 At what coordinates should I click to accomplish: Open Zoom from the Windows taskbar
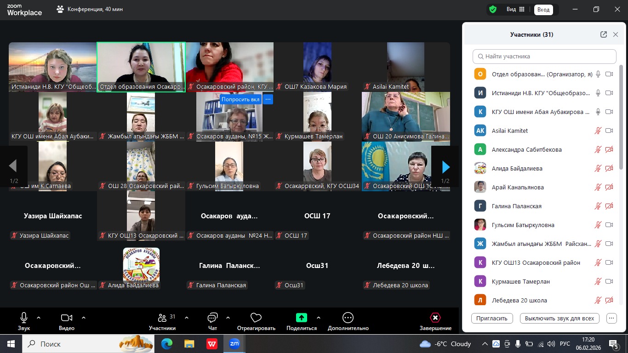234,344
